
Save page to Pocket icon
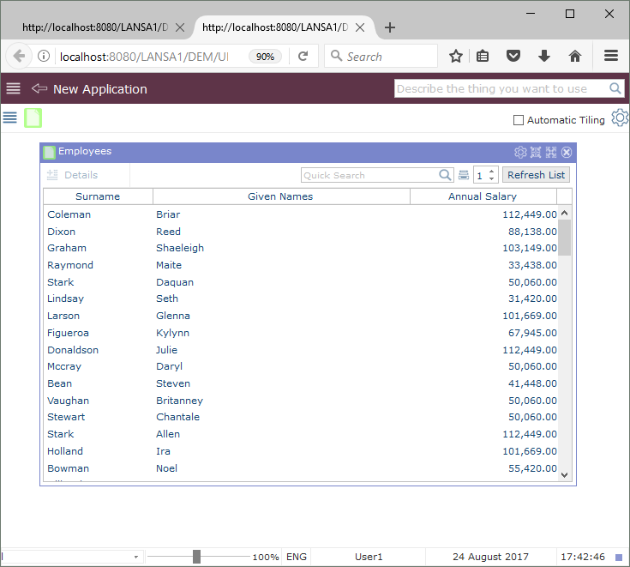tap(513, 56)
